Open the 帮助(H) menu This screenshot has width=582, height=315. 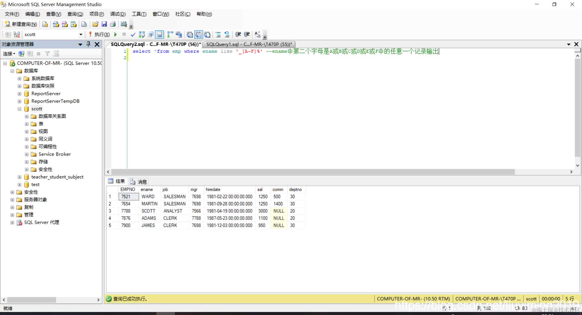coord(204,14)
